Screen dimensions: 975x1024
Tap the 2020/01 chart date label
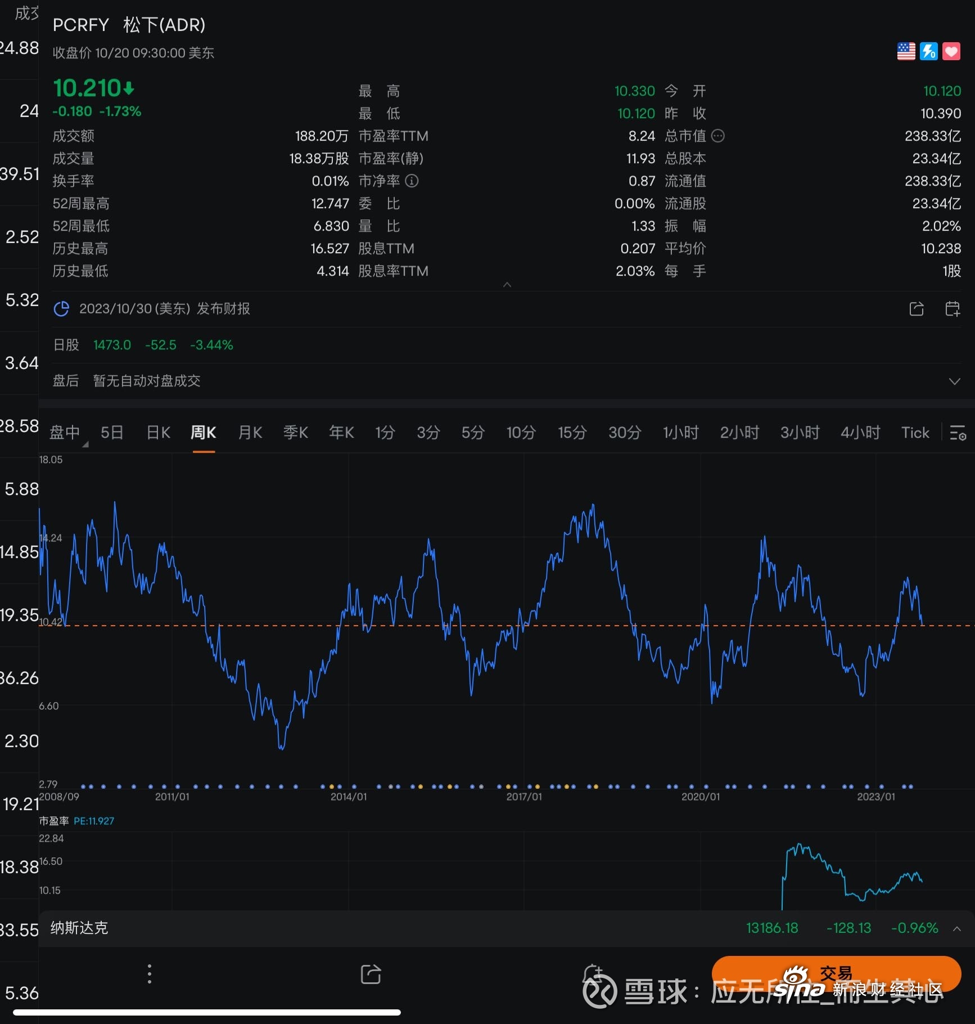(701, 797)
